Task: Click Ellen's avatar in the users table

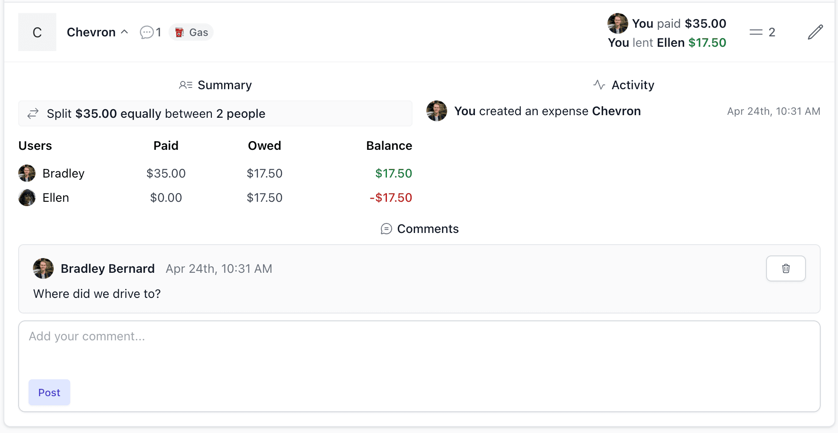Action: click(x=27, y=197)
